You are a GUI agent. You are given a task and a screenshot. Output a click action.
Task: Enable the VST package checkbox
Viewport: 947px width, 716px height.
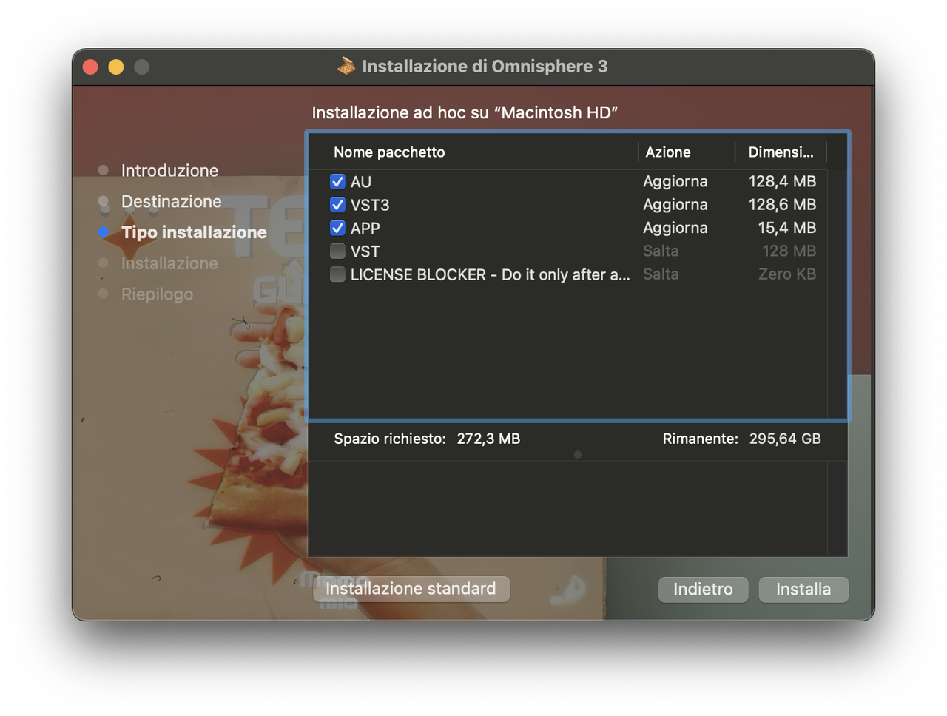337,251
